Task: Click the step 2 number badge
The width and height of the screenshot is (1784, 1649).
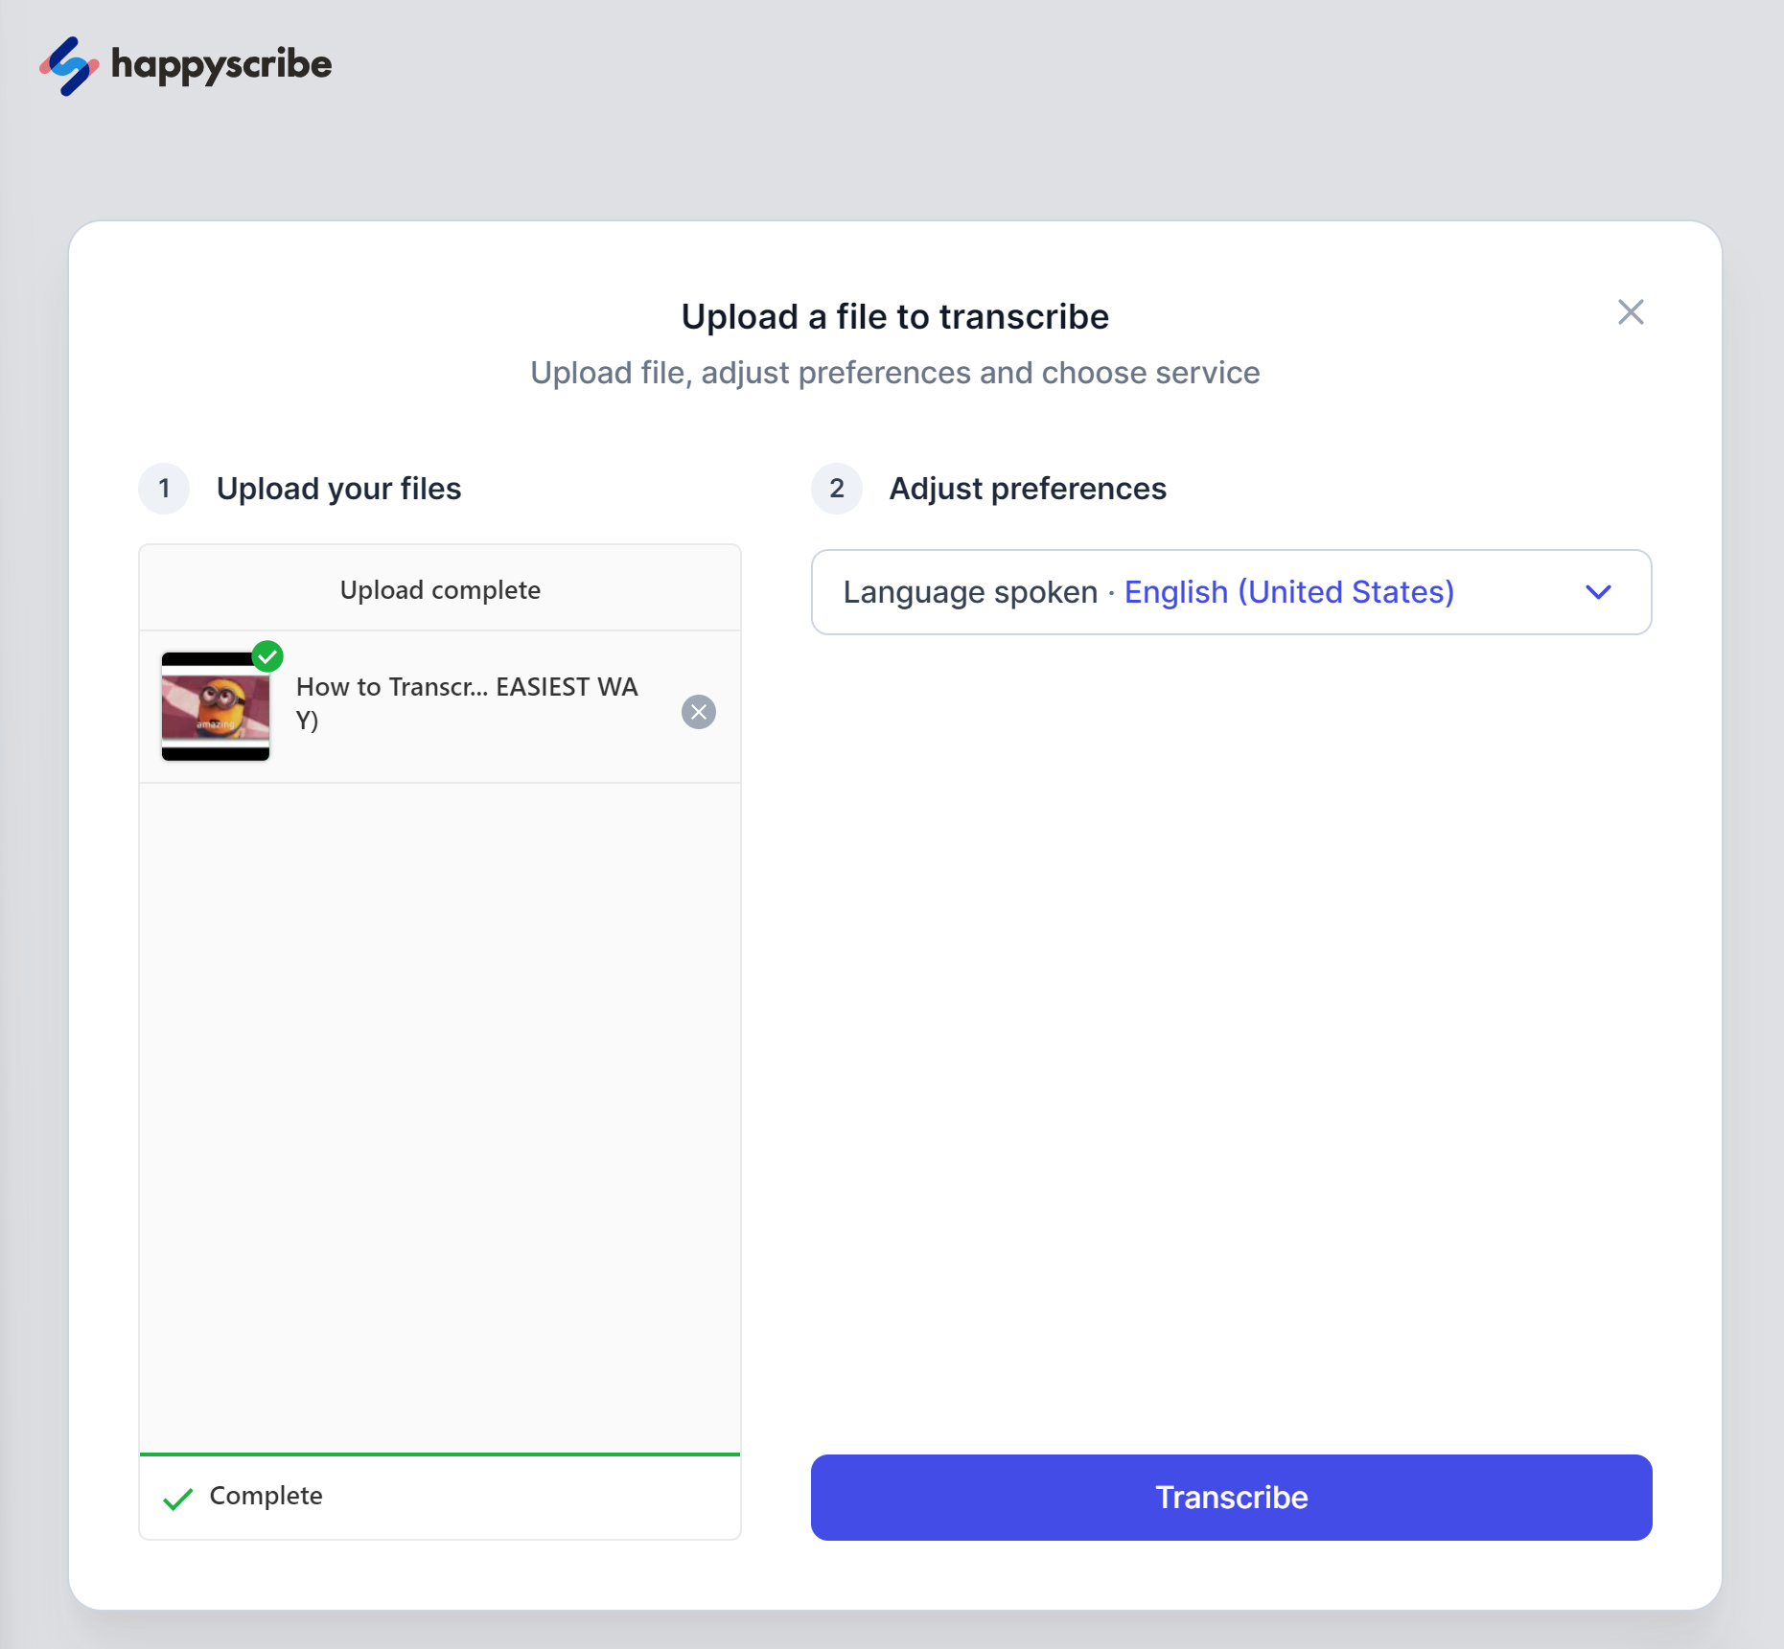Action: click(837, 489)
